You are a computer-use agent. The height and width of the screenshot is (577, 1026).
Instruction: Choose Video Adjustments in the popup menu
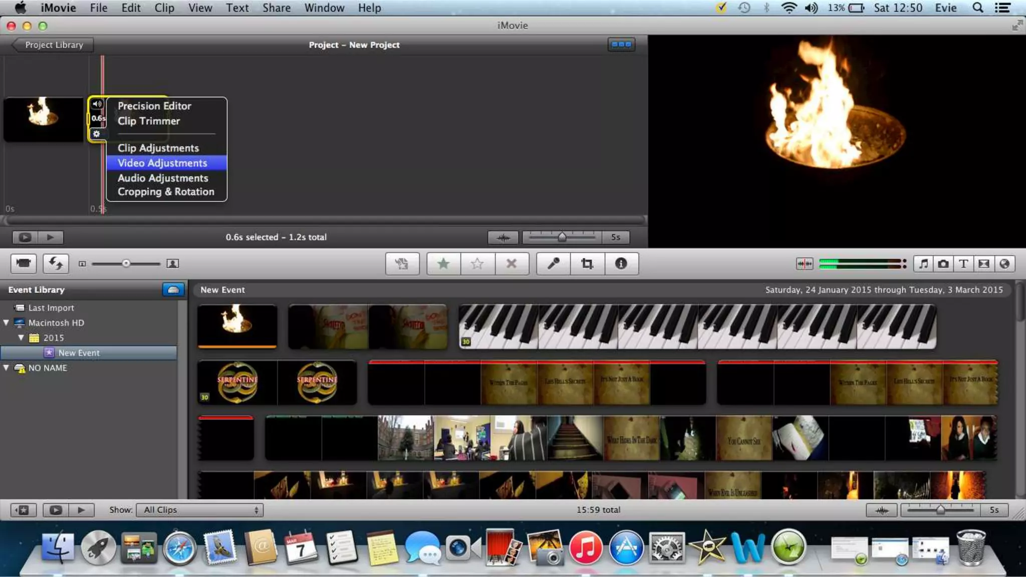[166, 163]
